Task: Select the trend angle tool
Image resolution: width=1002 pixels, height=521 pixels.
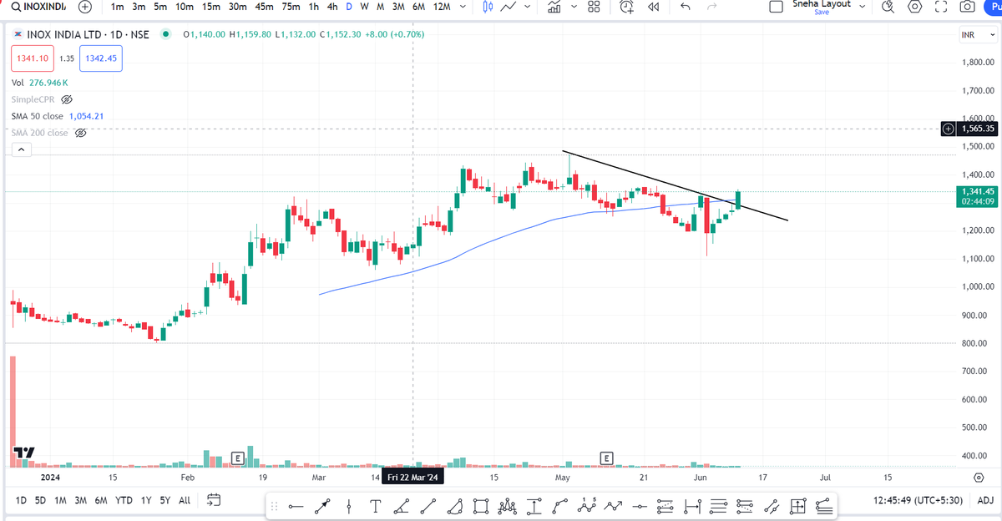Action: point(402,506)
